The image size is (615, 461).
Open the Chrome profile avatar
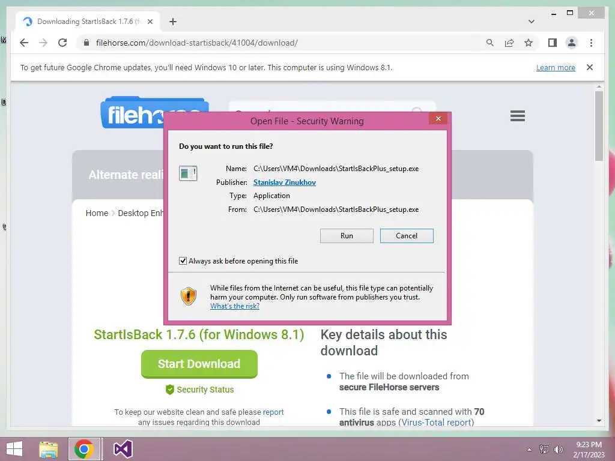(x=572, y=43)
